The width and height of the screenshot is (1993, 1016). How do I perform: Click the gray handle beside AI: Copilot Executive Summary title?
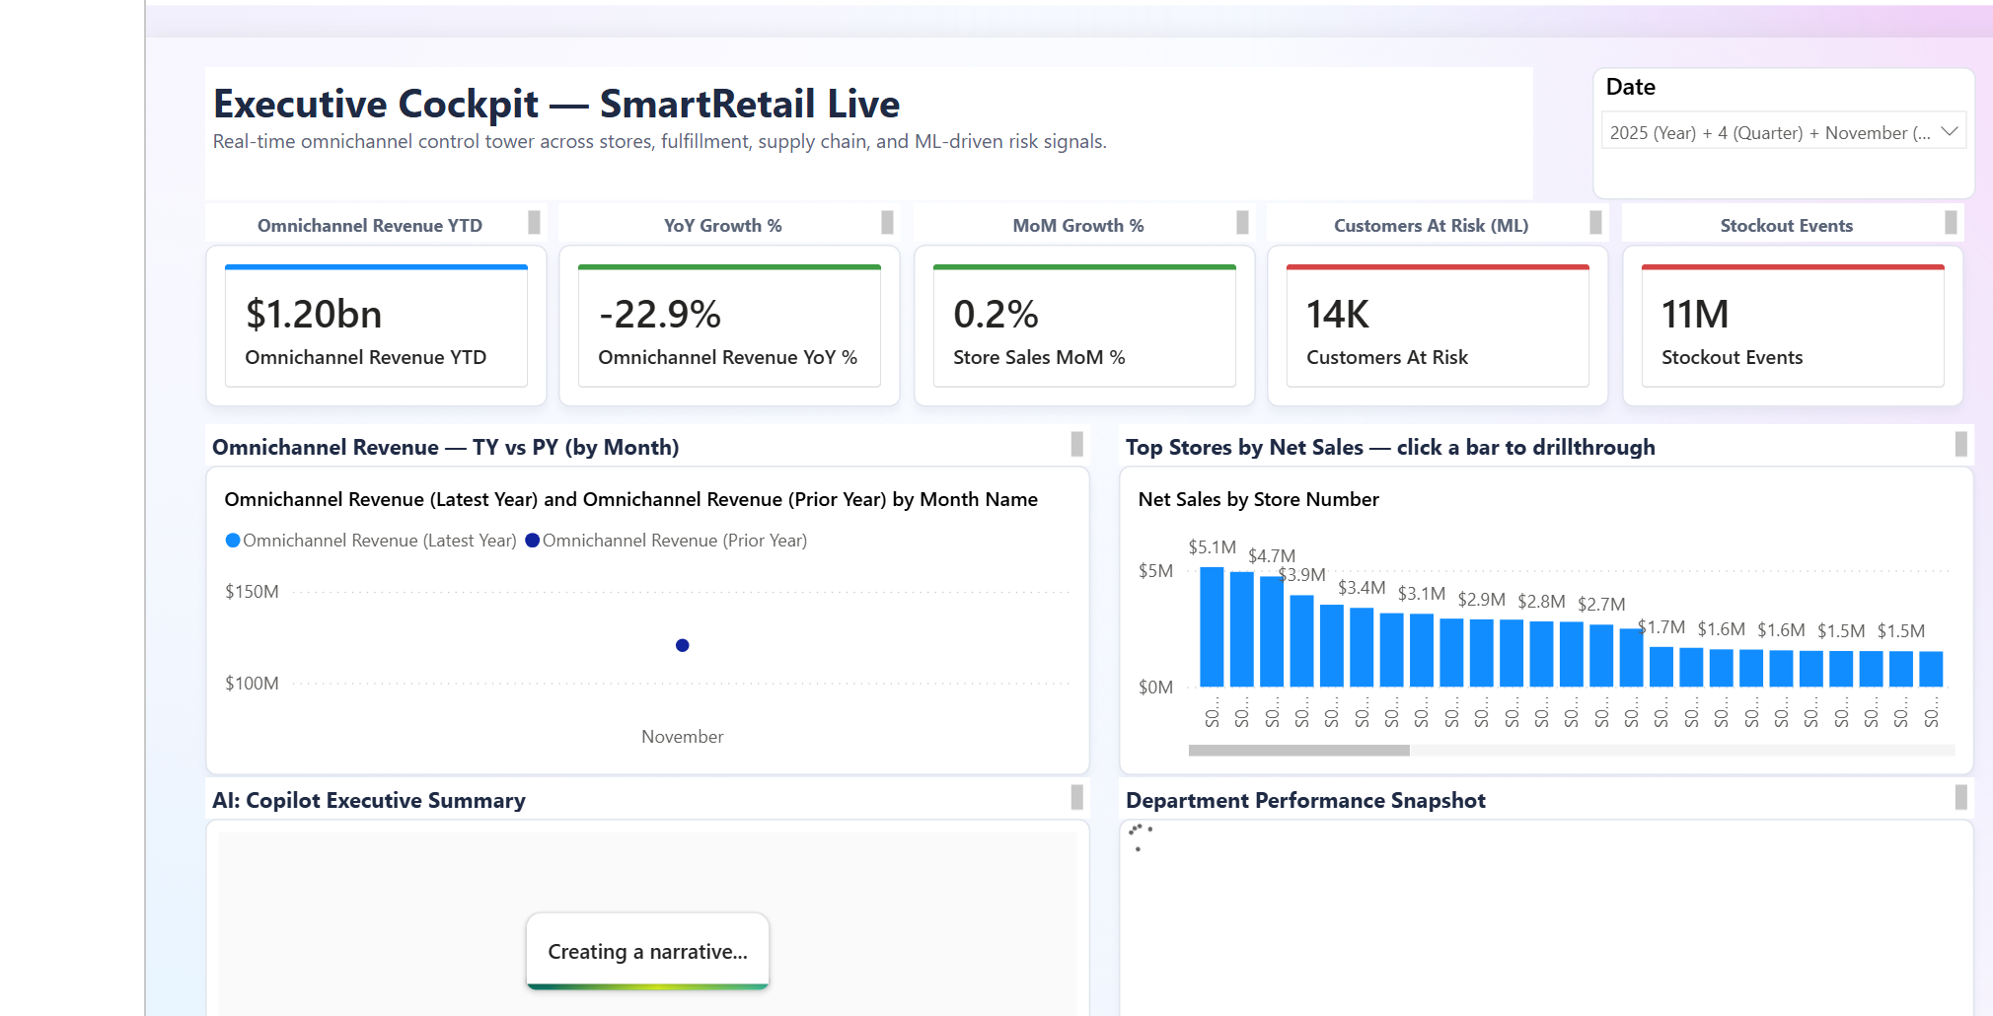click(x=1076, y=797)
